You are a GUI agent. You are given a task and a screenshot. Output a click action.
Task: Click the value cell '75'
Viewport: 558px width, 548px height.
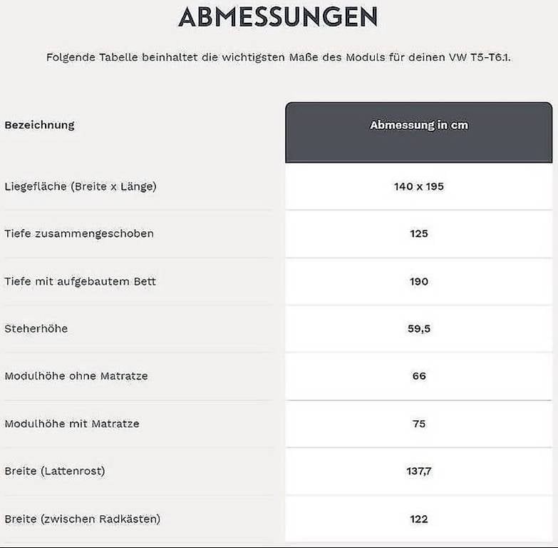419,424
